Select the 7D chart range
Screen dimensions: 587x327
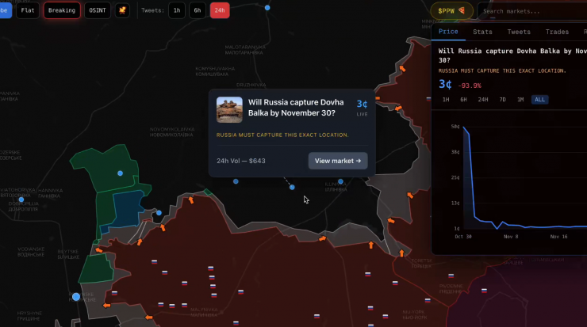tap(502, 100)
